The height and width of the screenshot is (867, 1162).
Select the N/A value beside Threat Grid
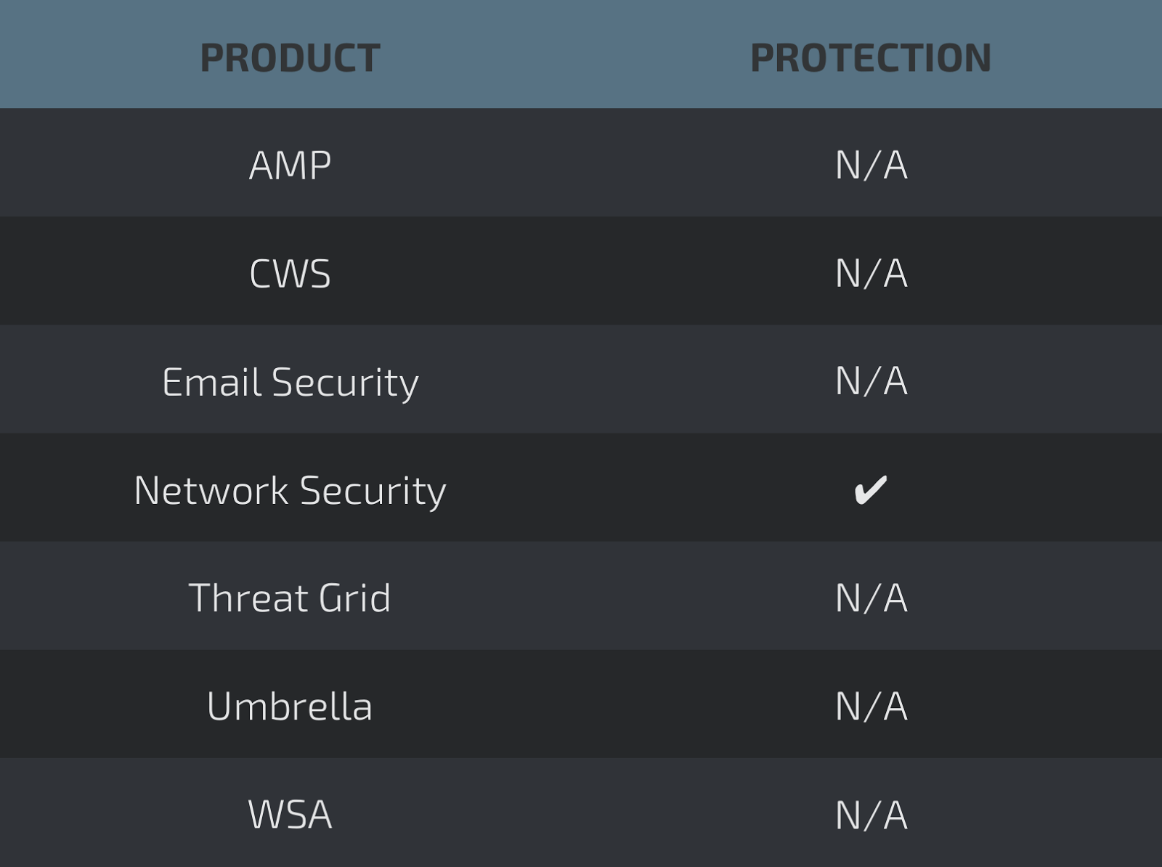click(871, 598)
